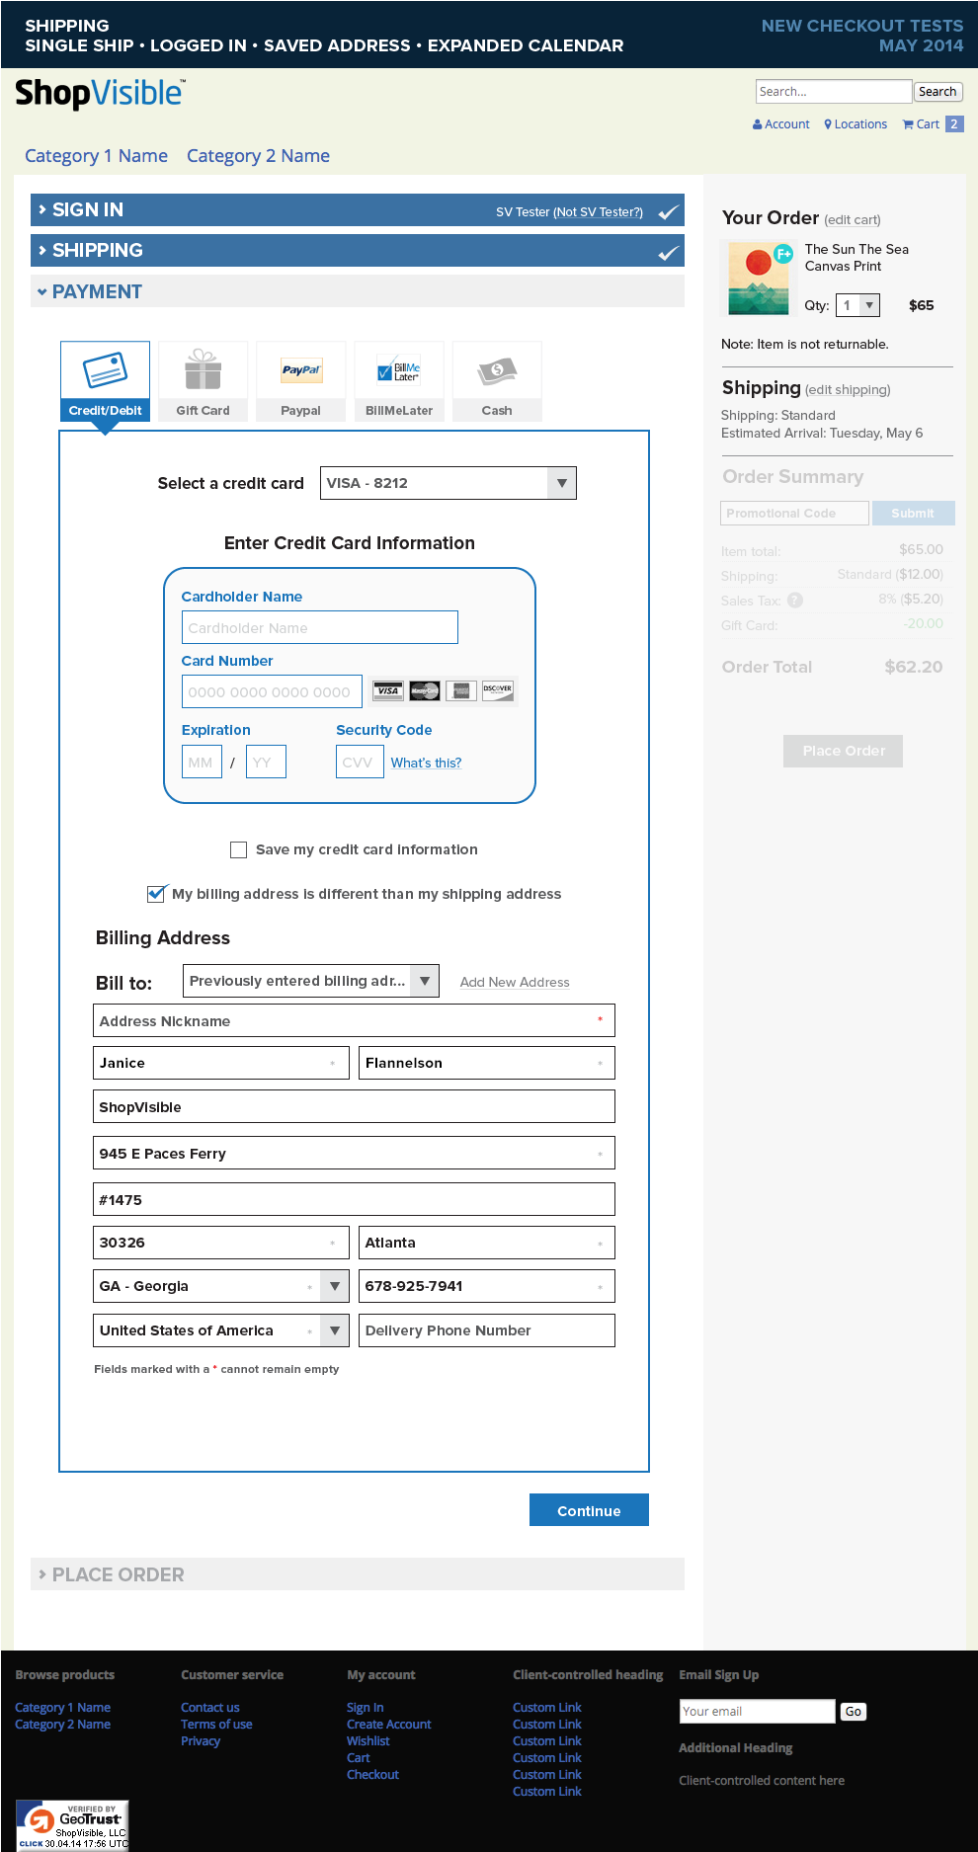Click the Promotional Code field

click(x=794, y=513)
